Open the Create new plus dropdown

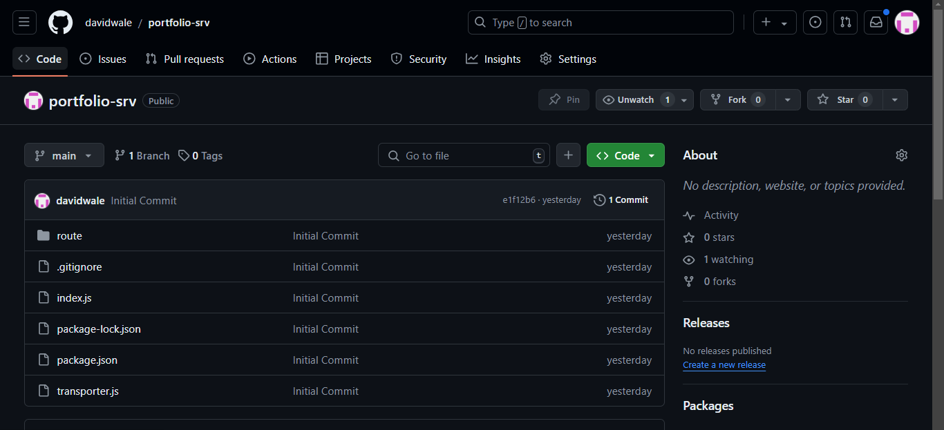click(774, 23)
